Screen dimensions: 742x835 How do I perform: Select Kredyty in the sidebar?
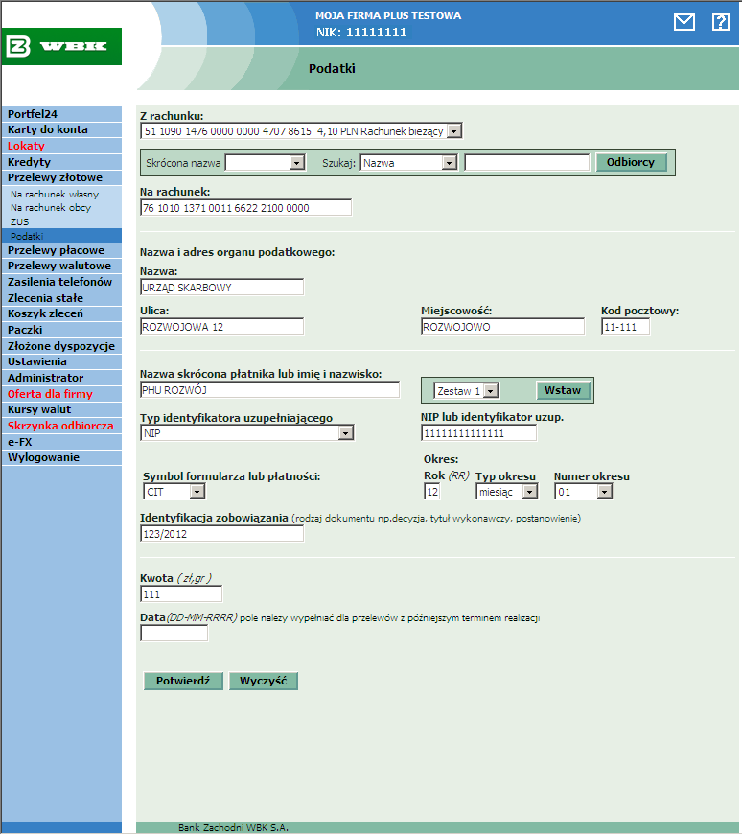pyautogui.click(x=61, y=162)
